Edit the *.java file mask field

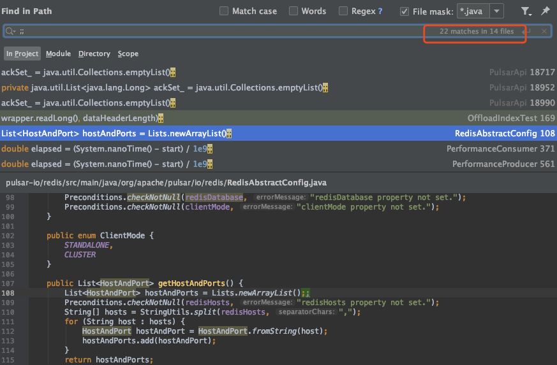point(473,11)
